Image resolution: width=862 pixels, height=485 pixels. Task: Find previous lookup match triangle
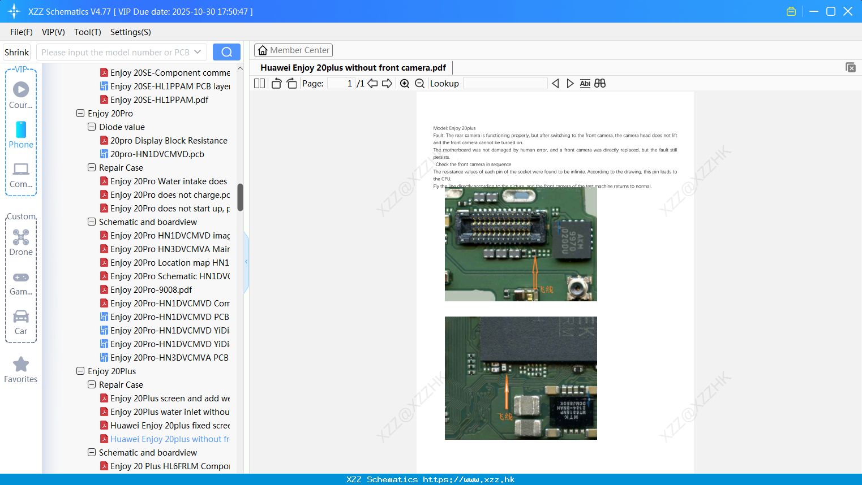click(x=555, y=84)
